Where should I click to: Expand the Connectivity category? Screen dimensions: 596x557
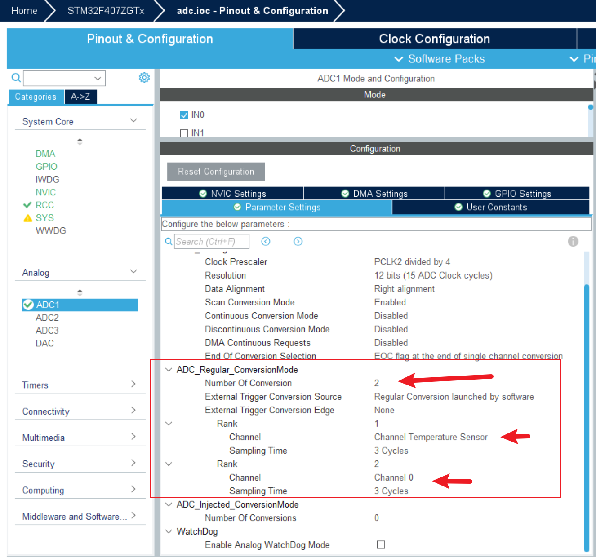pyautogui.click(x=133, y=410)
